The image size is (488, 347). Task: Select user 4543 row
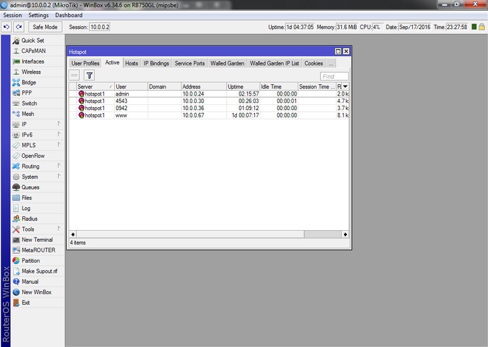point(209,101)
